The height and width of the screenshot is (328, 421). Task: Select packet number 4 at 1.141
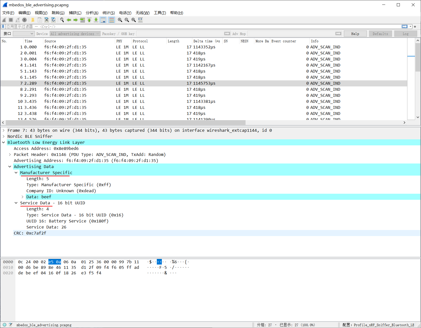pyautogui.click(x=204, y=65)
